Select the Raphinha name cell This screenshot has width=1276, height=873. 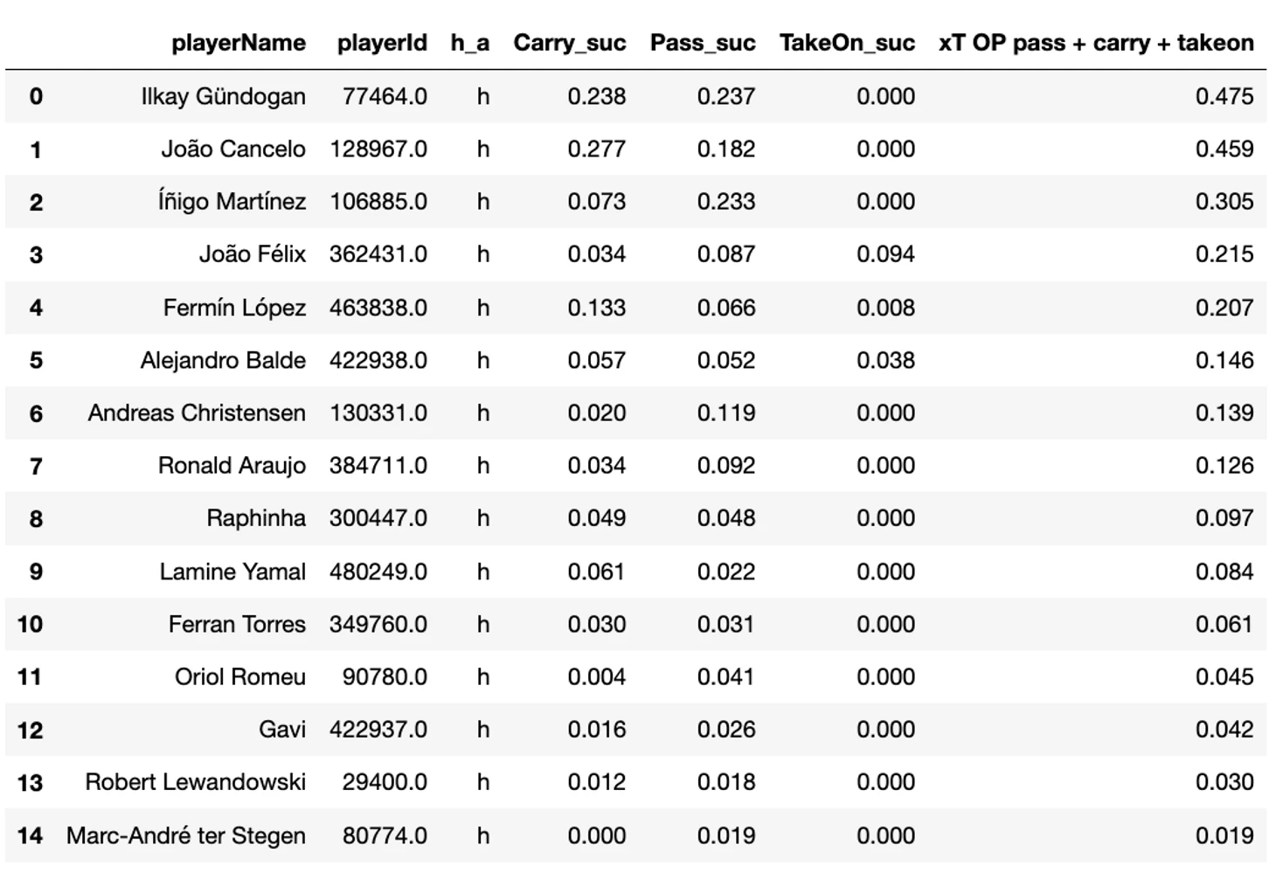pyautogui.click(x=256, y=518)
